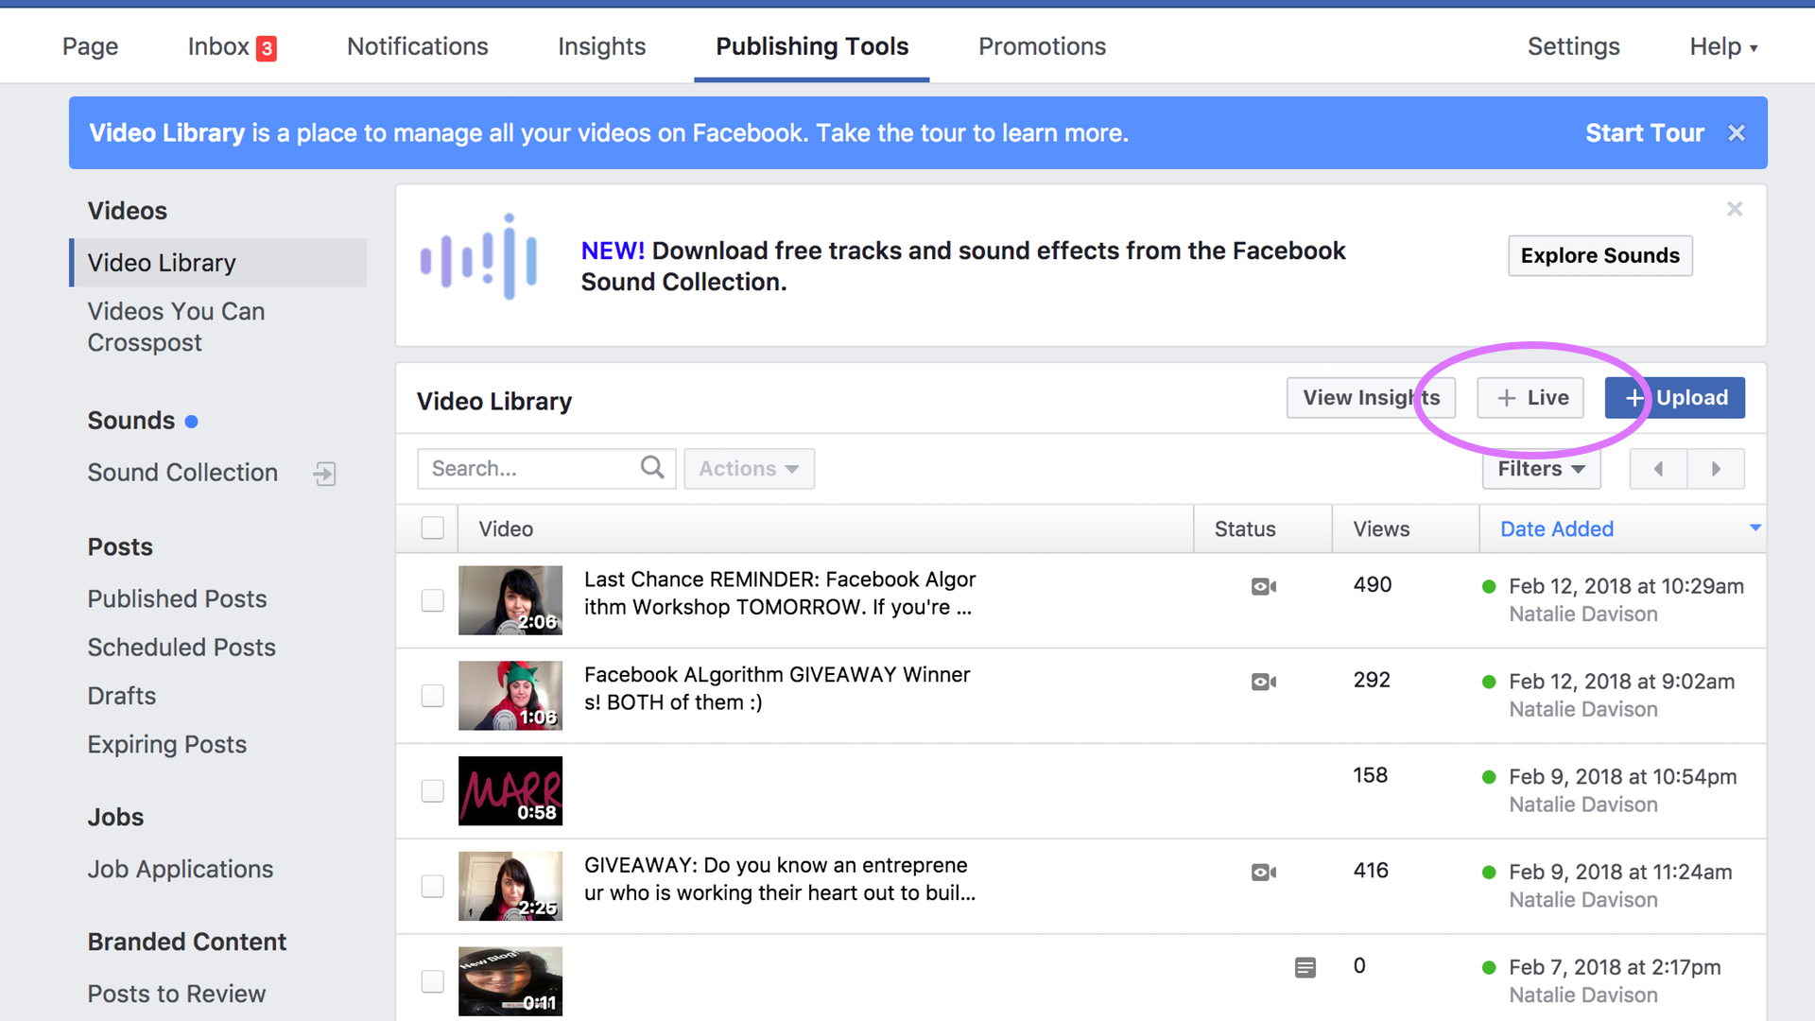Open the 0:11 video thumbnail
Image resolution: width=1815 pixels, height=1021 pixels.
pos(510,981)
